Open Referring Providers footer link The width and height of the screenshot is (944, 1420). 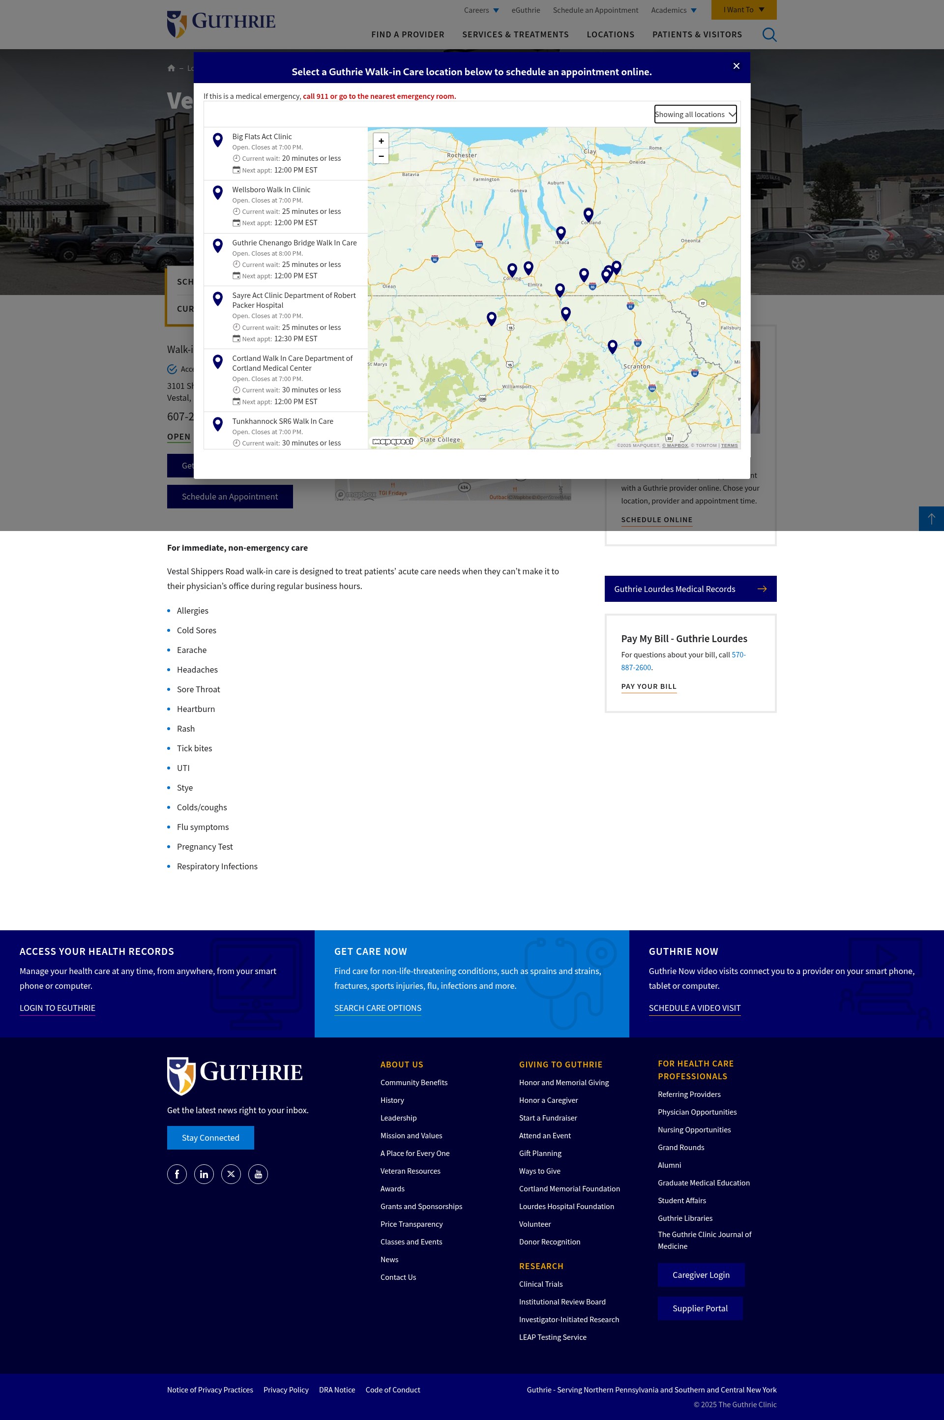[689, 1095]
